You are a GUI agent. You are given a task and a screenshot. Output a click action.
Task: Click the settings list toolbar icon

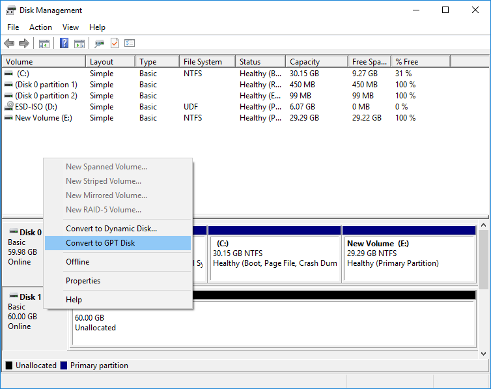tap(130, 43)
